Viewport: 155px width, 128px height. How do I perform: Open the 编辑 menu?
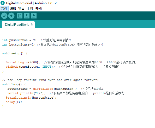(x=13, y=9)
